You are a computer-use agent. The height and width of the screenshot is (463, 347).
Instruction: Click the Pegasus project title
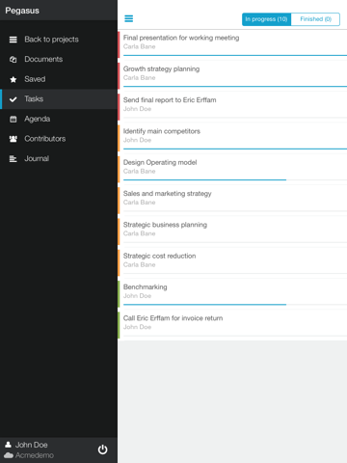[x=22, y=11]
